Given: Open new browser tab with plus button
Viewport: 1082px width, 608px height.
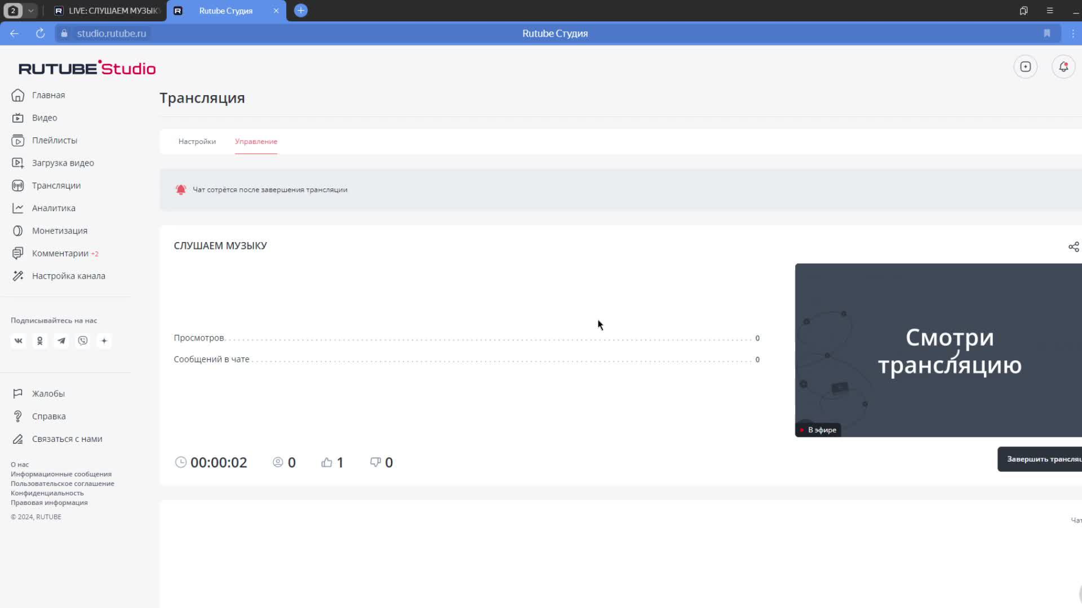Looking at the screenshot, I should point(301,11).
